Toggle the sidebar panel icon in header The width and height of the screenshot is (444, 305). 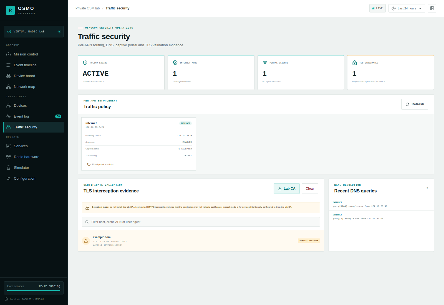432,8
